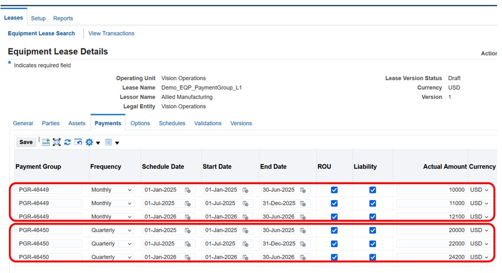Click Actual Amount field showing 10000
Screen dimensions: 502x273
tap(431, 190)
